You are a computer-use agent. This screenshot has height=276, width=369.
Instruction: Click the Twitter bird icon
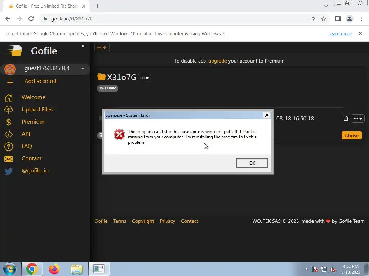(x=9, y=171)
